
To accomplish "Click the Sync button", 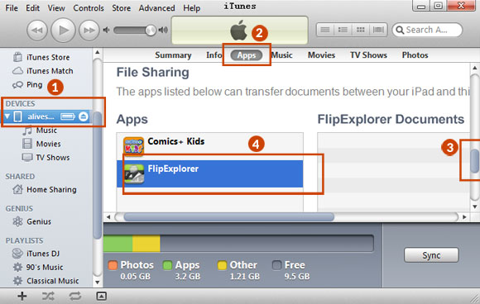I will point(431,255).
